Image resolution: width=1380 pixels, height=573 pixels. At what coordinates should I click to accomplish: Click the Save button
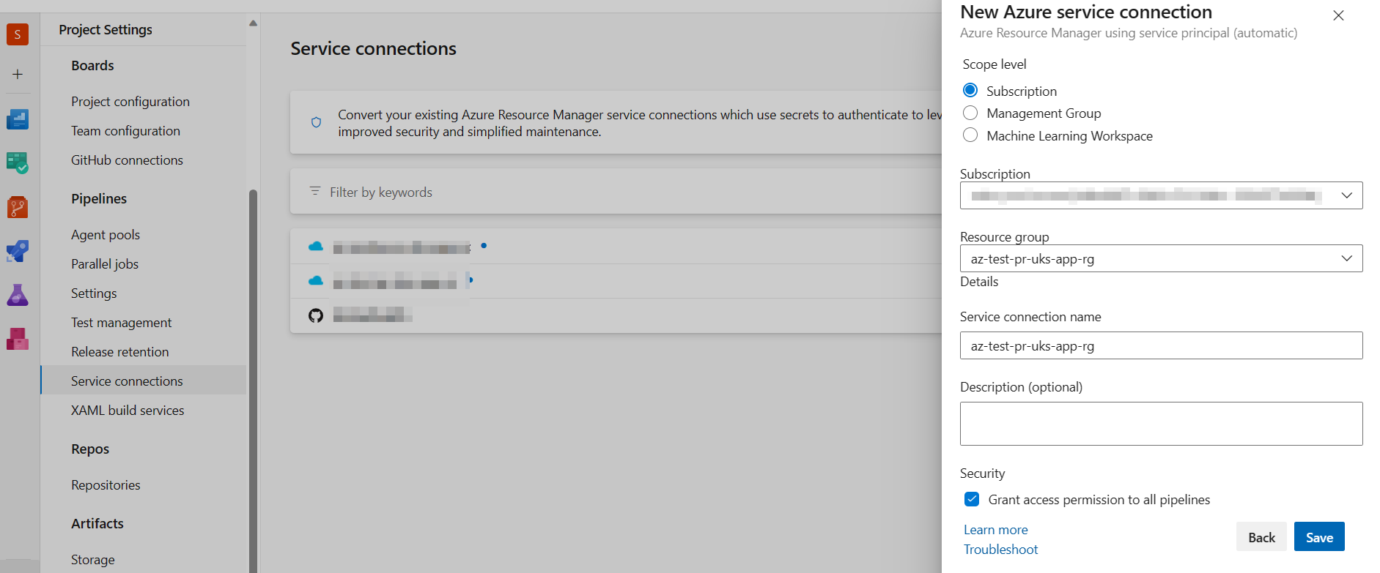point(1319,537)
